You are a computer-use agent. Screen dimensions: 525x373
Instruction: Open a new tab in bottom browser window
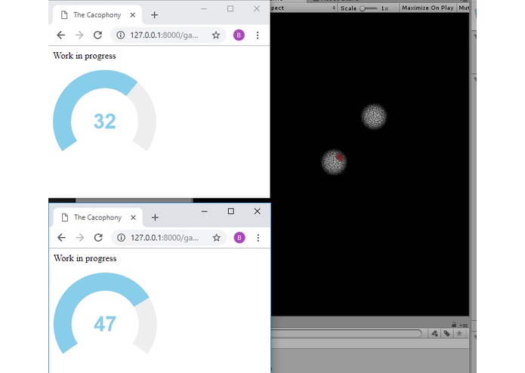pyautogui.click(x=155, y=217)
